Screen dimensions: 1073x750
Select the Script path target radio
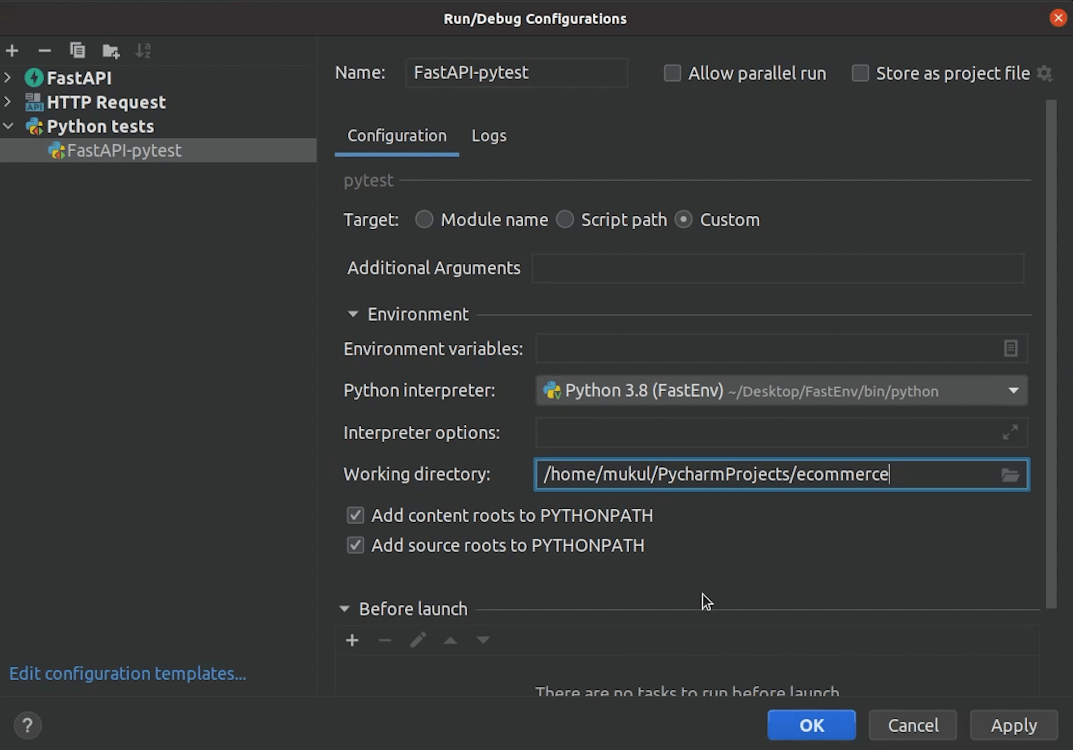565,220
